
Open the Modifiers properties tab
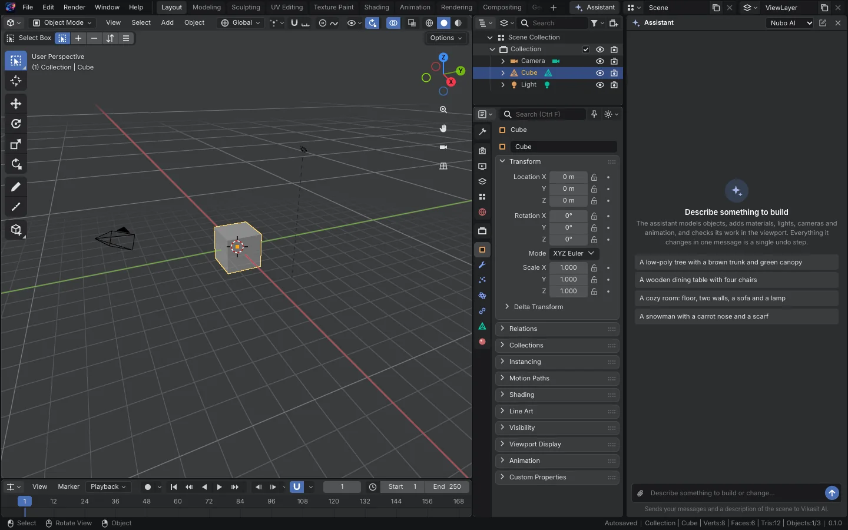[x=482, y=265]
